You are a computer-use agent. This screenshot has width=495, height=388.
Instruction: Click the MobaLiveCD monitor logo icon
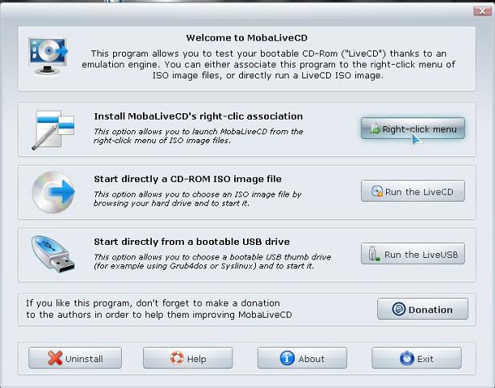[x=48, y=56]
